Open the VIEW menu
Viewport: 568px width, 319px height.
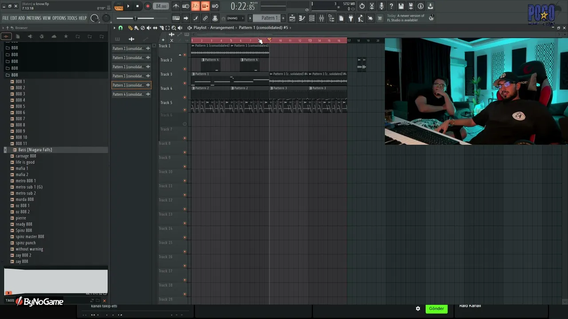[x=47, y=18]
